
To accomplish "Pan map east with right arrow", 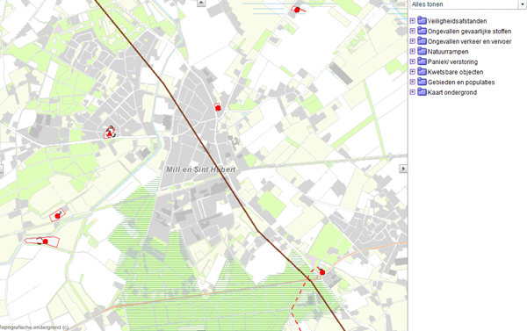I will coord(403,169).
